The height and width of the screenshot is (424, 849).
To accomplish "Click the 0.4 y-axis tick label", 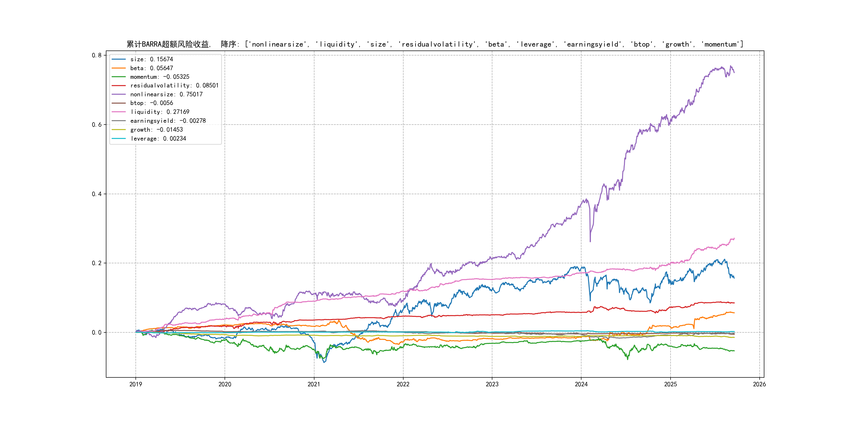I will (x=97, y=194).
